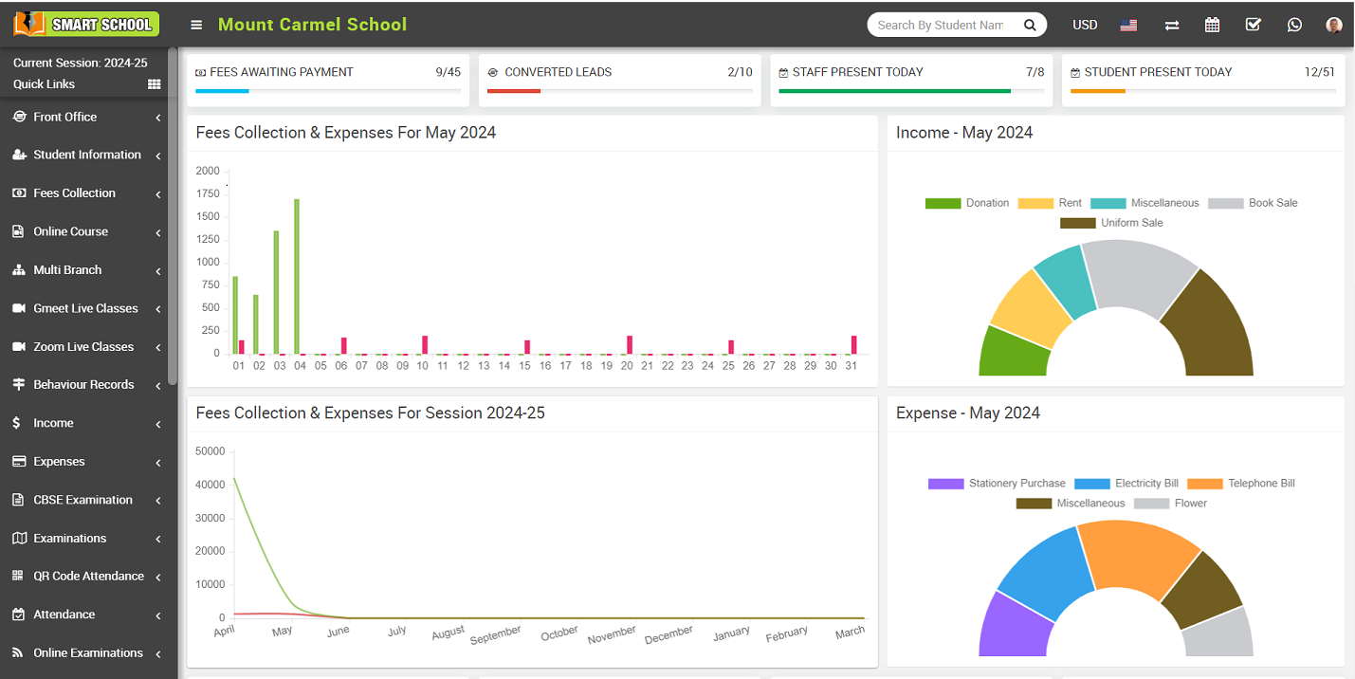Open WhatsApp chat icon in header
Screen dimensions: 1355x679
pos(1294,26)
